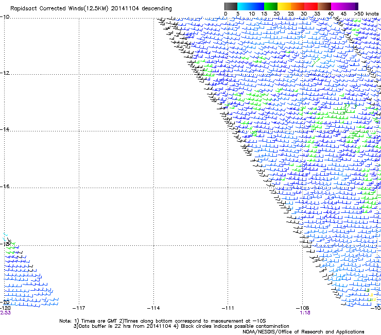
Task: Click the magenta 40-45 knots legend color
Action: pos(338,6)
